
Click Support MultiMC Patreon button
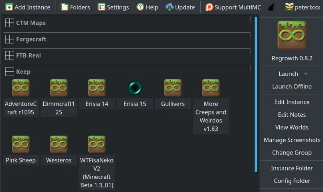click(x=233, y=7)
